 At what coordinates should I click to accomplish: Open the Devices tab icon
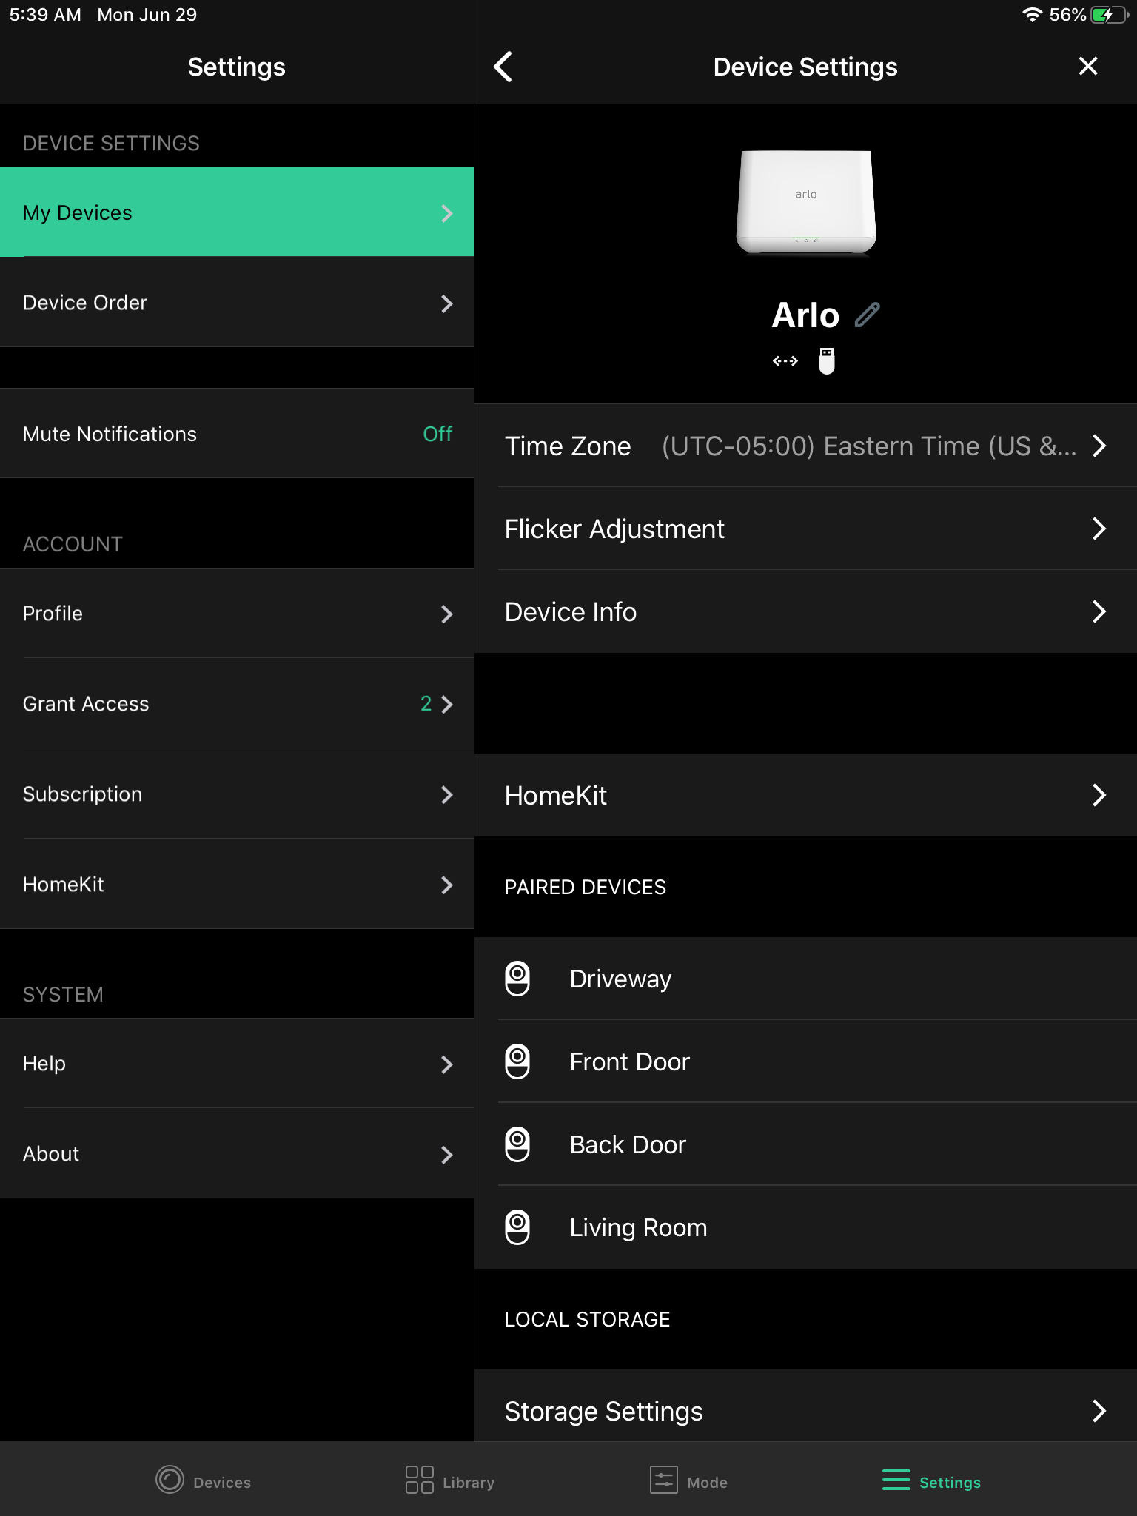tap(170, 1480)
